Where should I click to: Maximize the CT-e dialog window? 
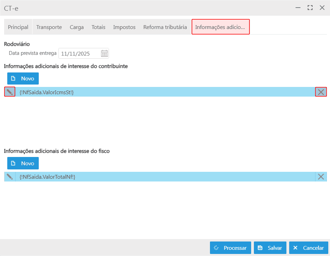tap(310, 8)
